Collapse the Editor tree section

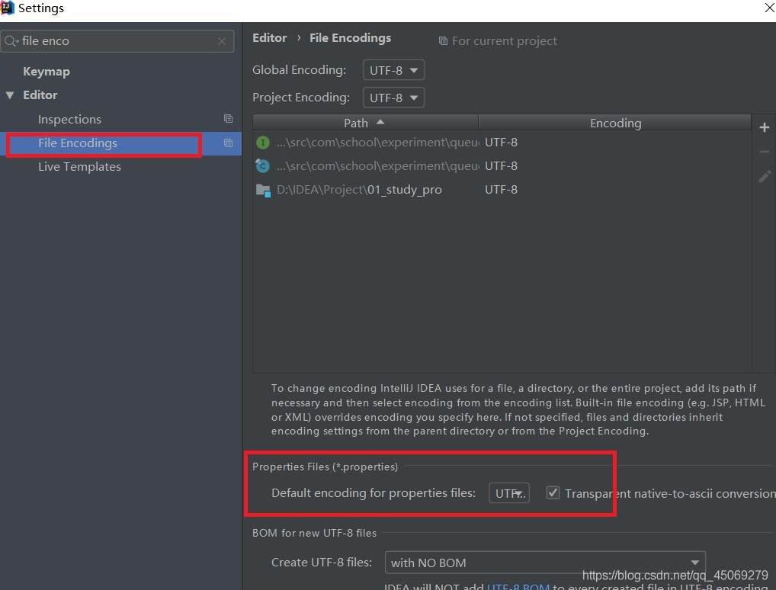point(10,95)
